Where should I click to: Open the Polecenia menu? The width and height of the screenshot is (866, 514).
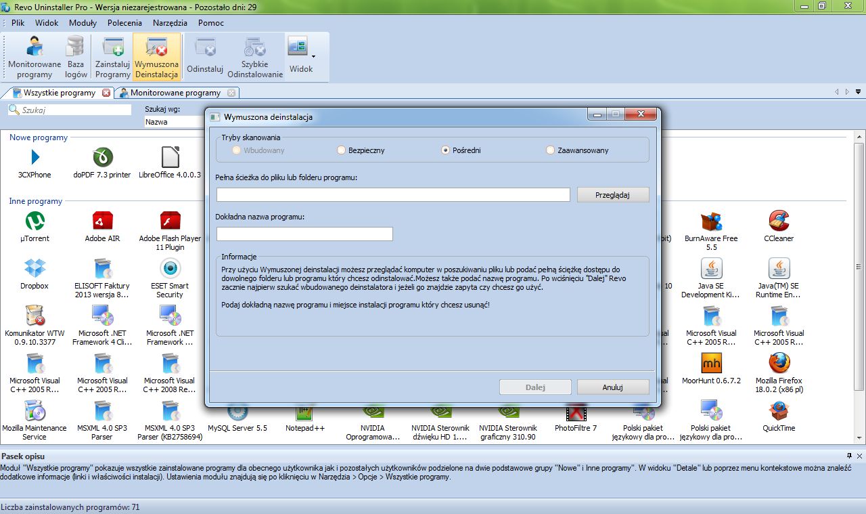124,22
